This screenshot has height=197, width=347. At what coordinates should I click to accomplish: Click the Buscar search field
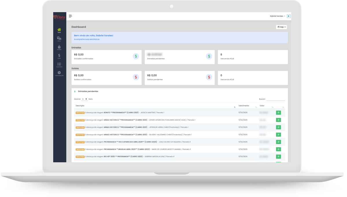click(276, 99)
